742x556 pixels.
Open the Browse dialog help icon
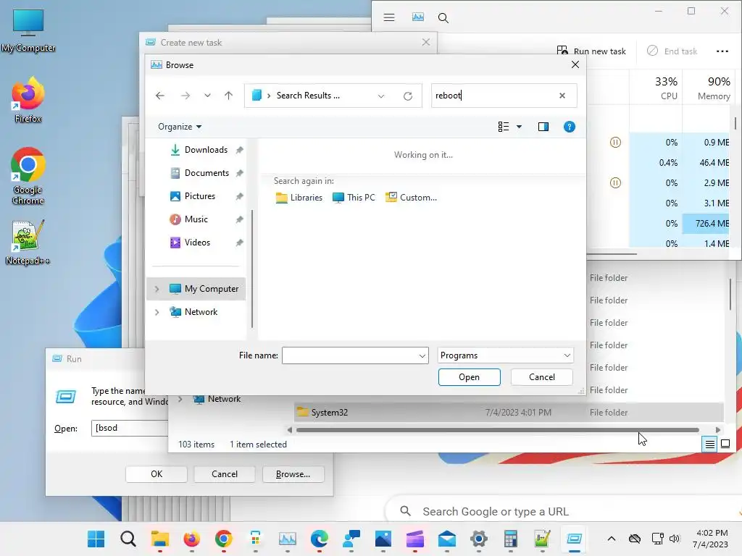point(570,127)
